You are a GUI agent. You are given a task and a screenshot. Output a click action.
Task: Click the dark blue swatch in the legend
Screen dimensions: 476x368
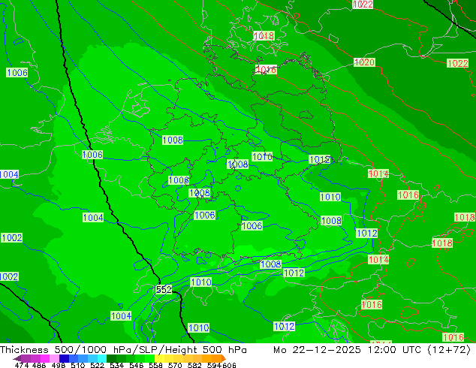click(x=64, y=358)
